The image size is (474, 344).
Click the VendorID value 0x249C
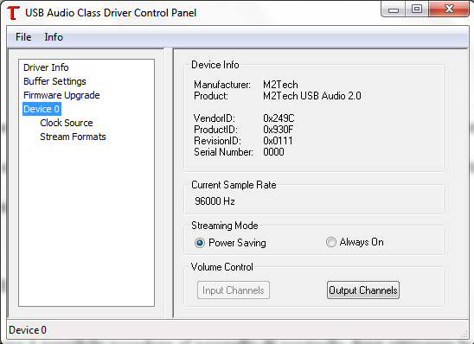[x=279, y=118]
